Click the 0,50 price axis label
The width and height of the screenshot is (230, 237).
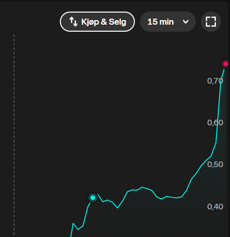(x=215, y=165)
